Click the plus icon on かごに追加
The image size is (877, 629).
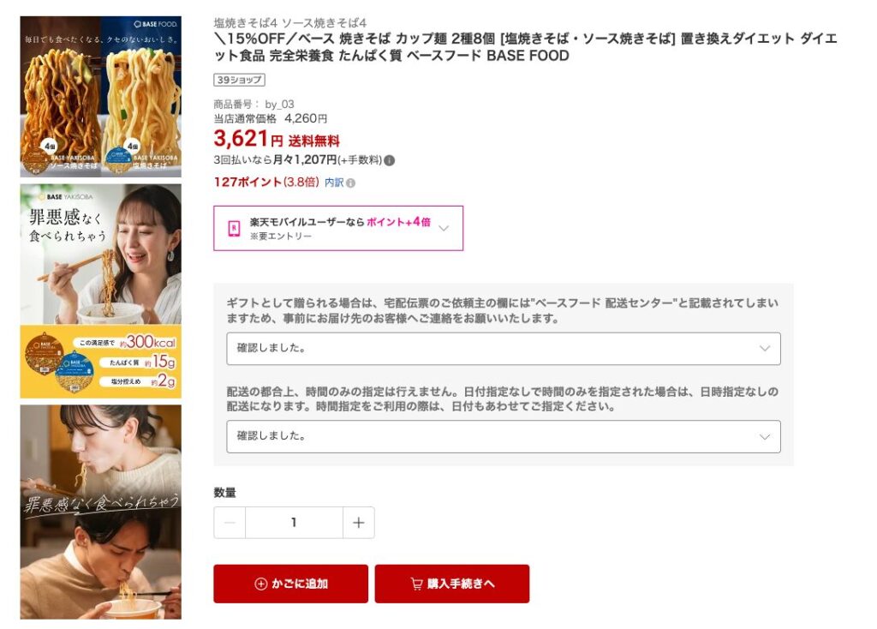(x=260, y=584)
